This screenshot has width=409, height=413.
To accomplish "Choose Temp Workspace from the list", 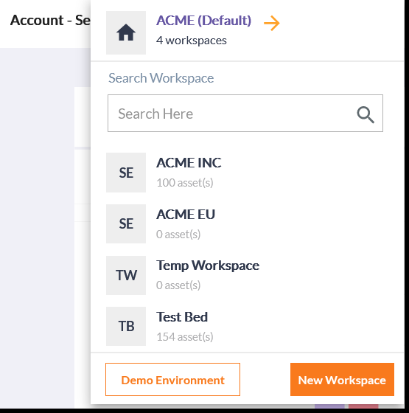I will tap(208, 265).
